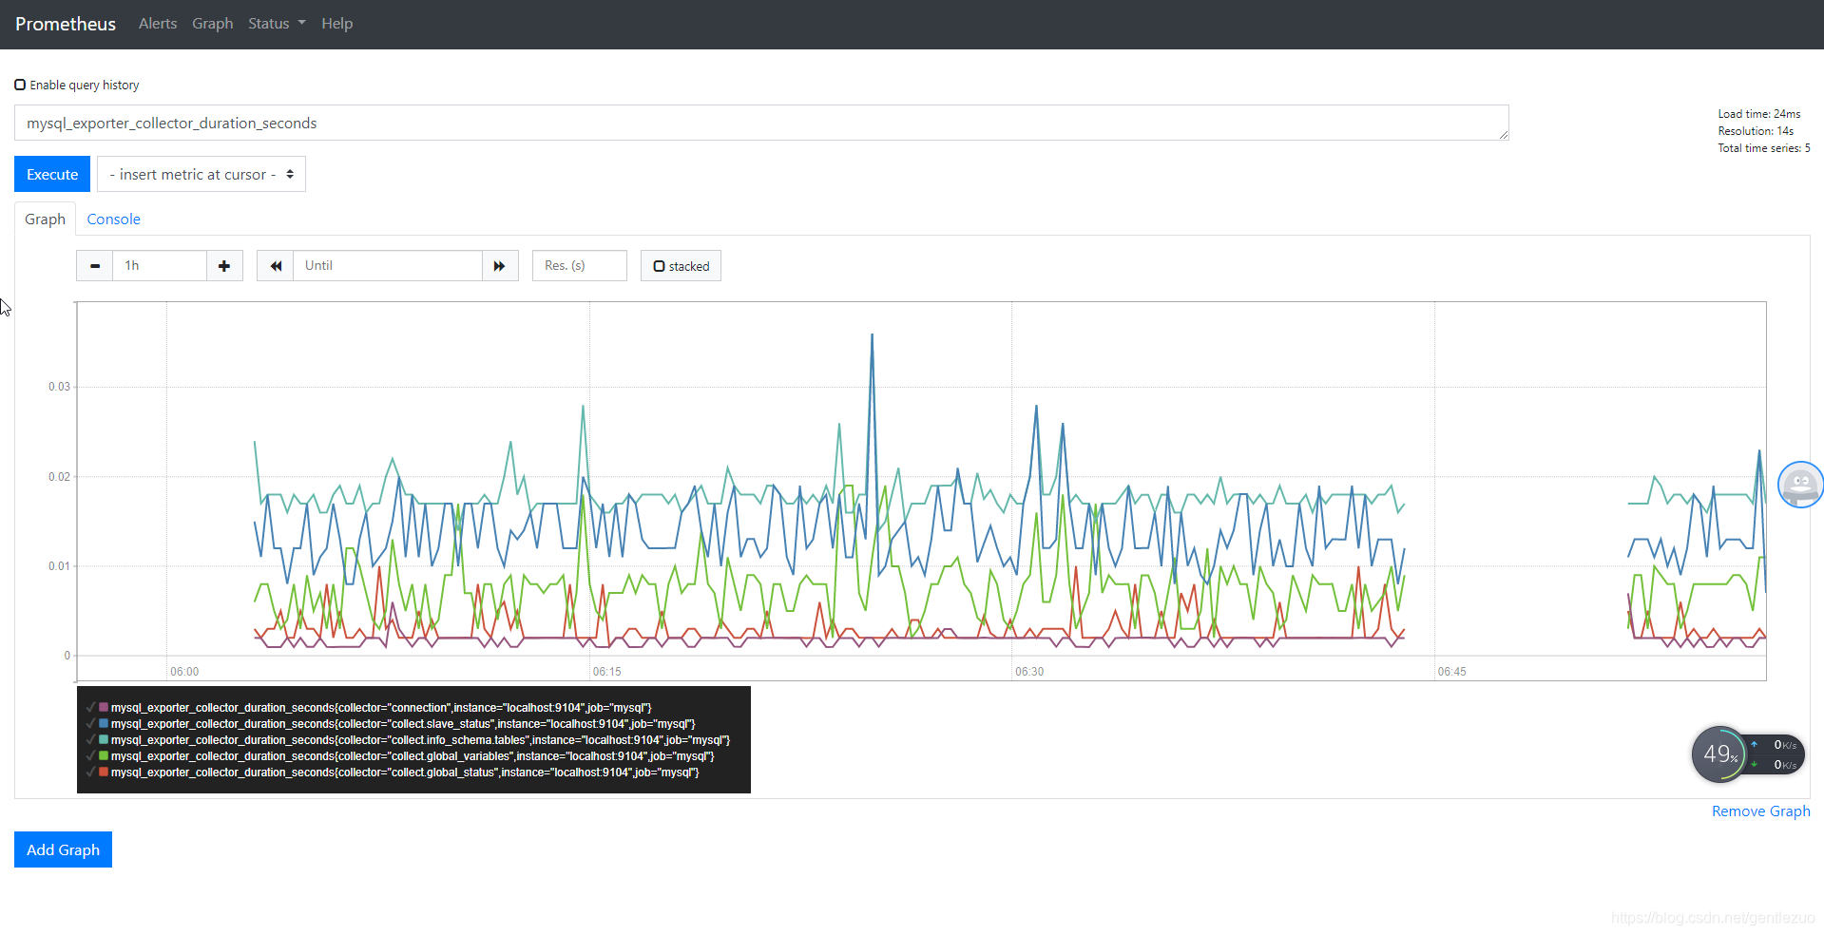Image resolution: width=1824 pixels, height=935 pixels.
Task: Click the Res. (s) resolution input
Action: click(580, 266)
